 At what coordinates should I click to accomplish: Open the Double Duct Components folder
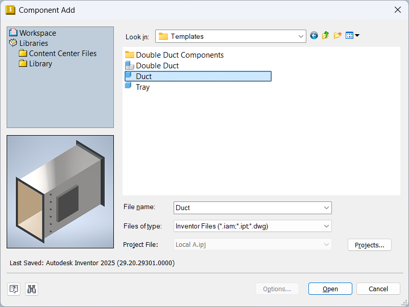tap(179, 55)
